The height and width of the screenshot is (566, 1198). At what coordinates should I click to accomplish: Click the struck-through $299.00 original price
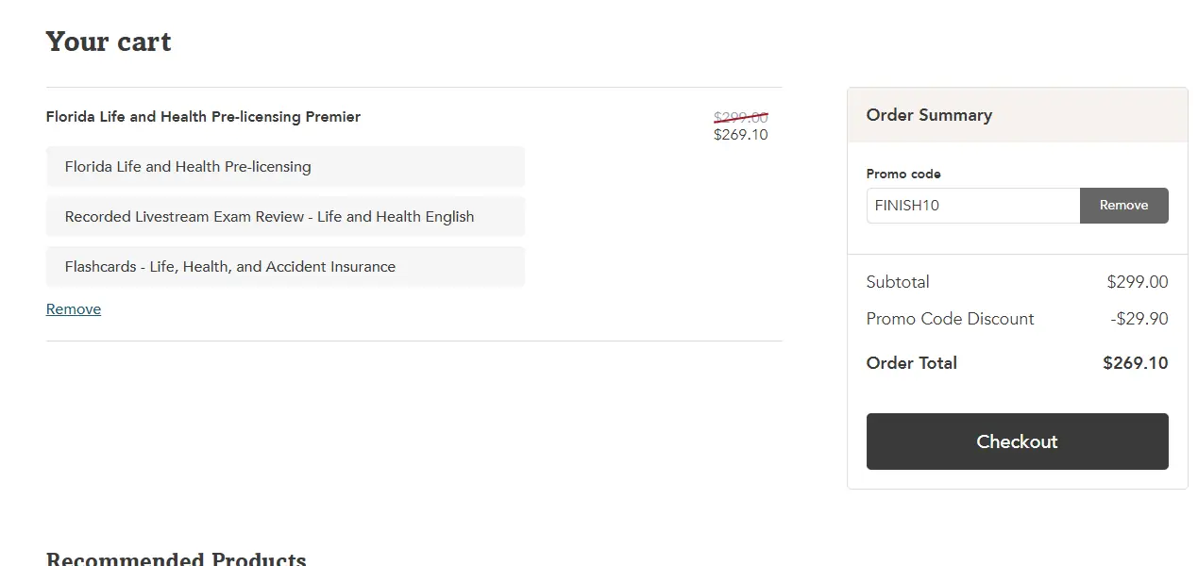click(740, 118)
